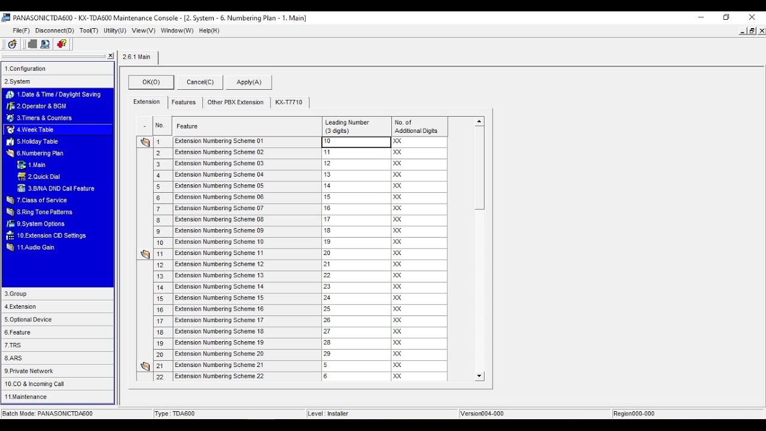Click the 1.Main item icon
This screenshot has height=431, width=766.
pos(22,165)
